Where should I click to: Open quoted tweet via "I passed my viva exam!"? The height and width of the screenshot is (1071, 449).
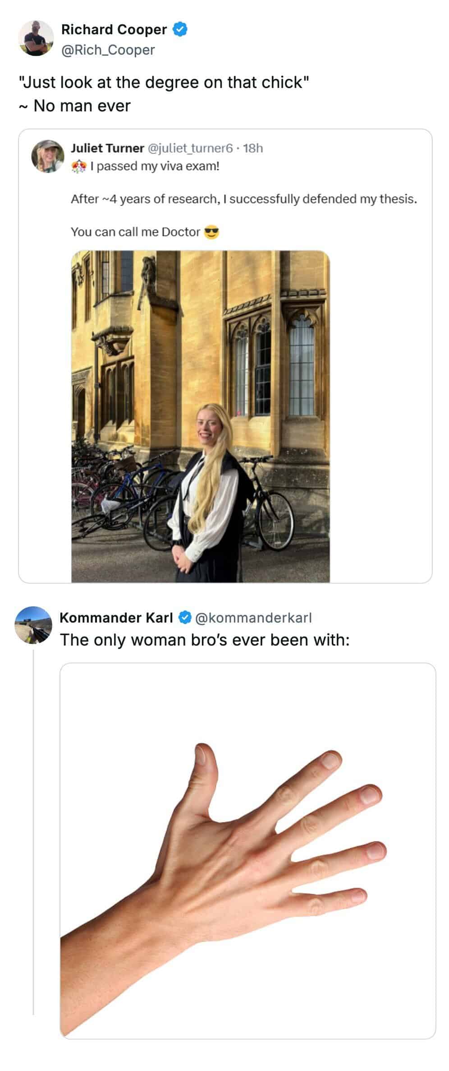click(x=155, y=166)
